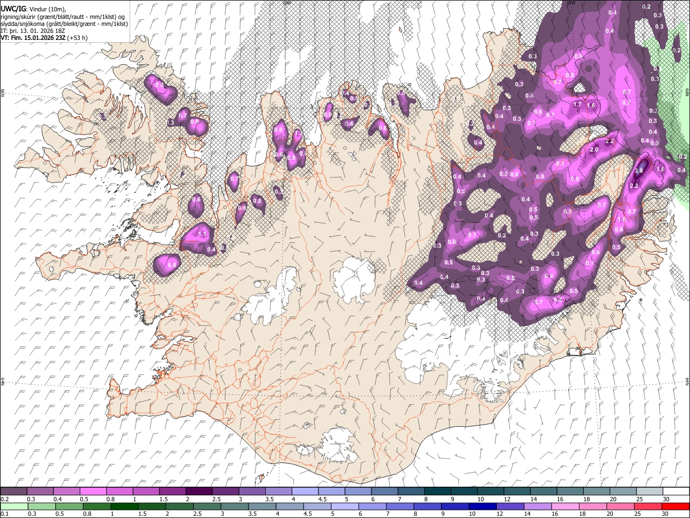This screenshot has height=518, width=690.
Task: Select the snow legend swatch starting at 3
Action: tap(252, 492)
